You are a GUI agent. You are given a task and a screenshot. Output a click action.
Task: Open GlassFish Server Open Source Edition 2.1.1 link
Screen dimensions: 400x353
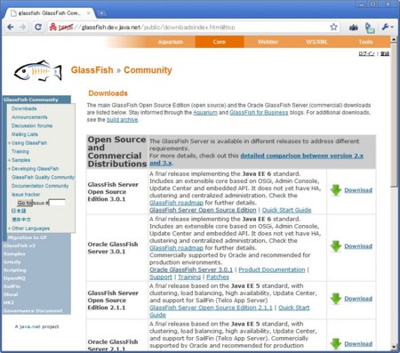211,308
